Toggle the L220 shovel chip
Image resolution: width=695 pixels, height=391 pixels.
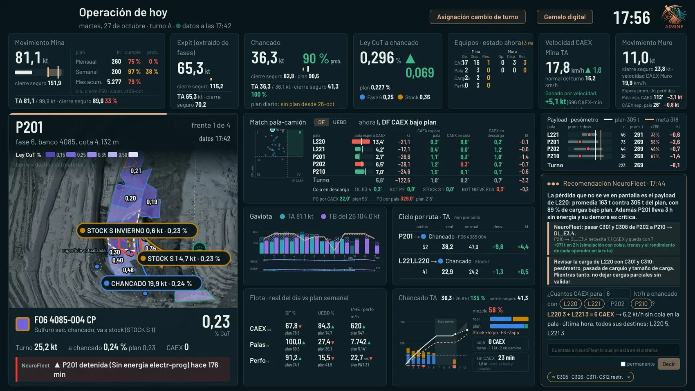click(570, 304)
